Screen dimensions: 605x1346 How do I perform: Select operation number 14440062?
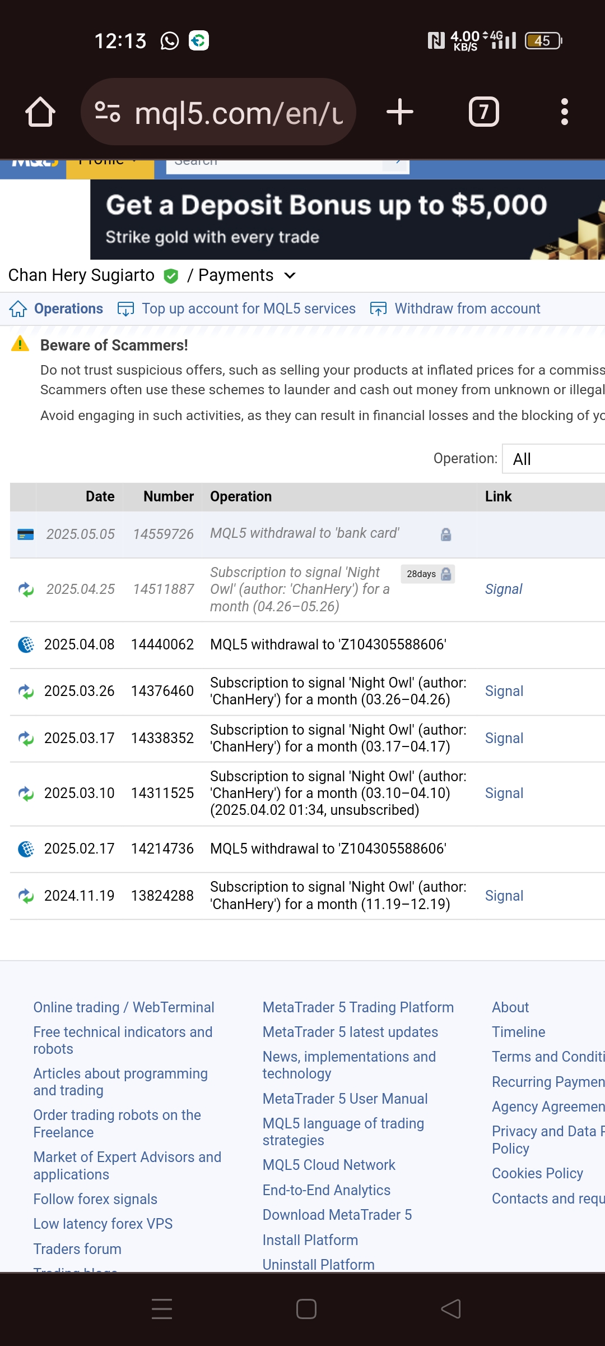[162, 644]
